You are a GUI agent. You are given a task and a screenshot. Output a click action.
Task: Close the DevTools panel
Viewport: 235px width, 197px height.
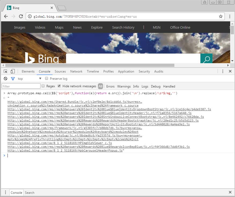pyautogui.click(x=230, y=71)
